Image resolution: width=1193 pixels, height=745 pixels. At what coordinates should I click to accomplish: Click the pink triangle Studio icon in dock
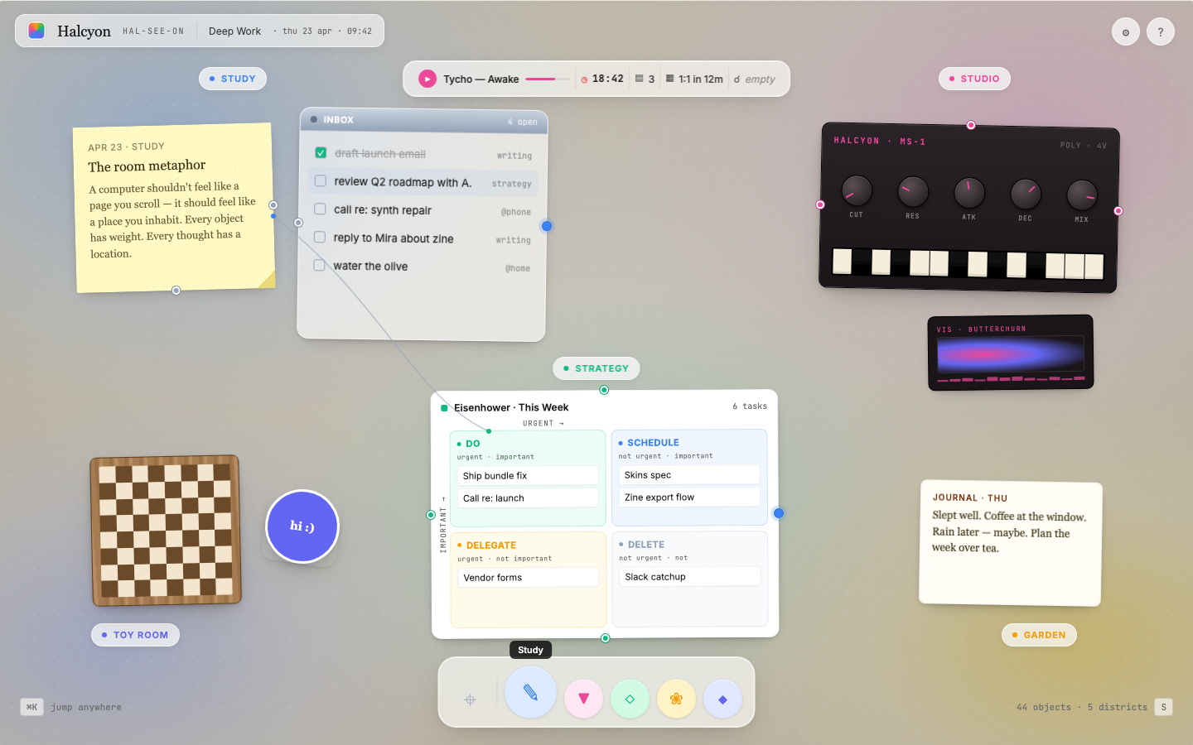[583, 699]
